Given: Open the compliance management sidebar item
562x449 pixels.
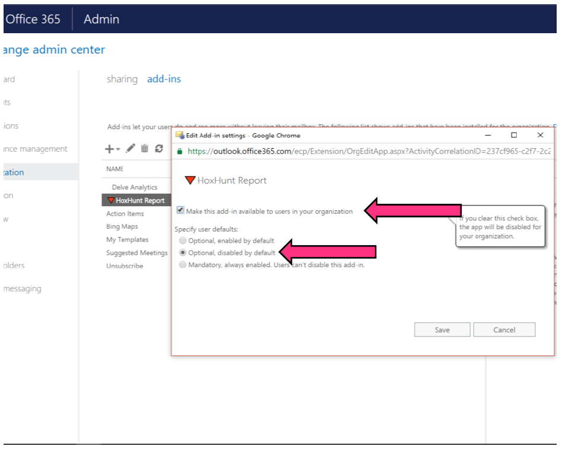Looking at the screenshot, I should [x=35, y=149].
